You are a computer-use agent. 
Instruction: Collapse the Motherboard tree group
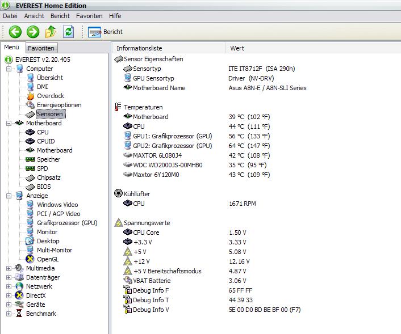coord(9,123)
